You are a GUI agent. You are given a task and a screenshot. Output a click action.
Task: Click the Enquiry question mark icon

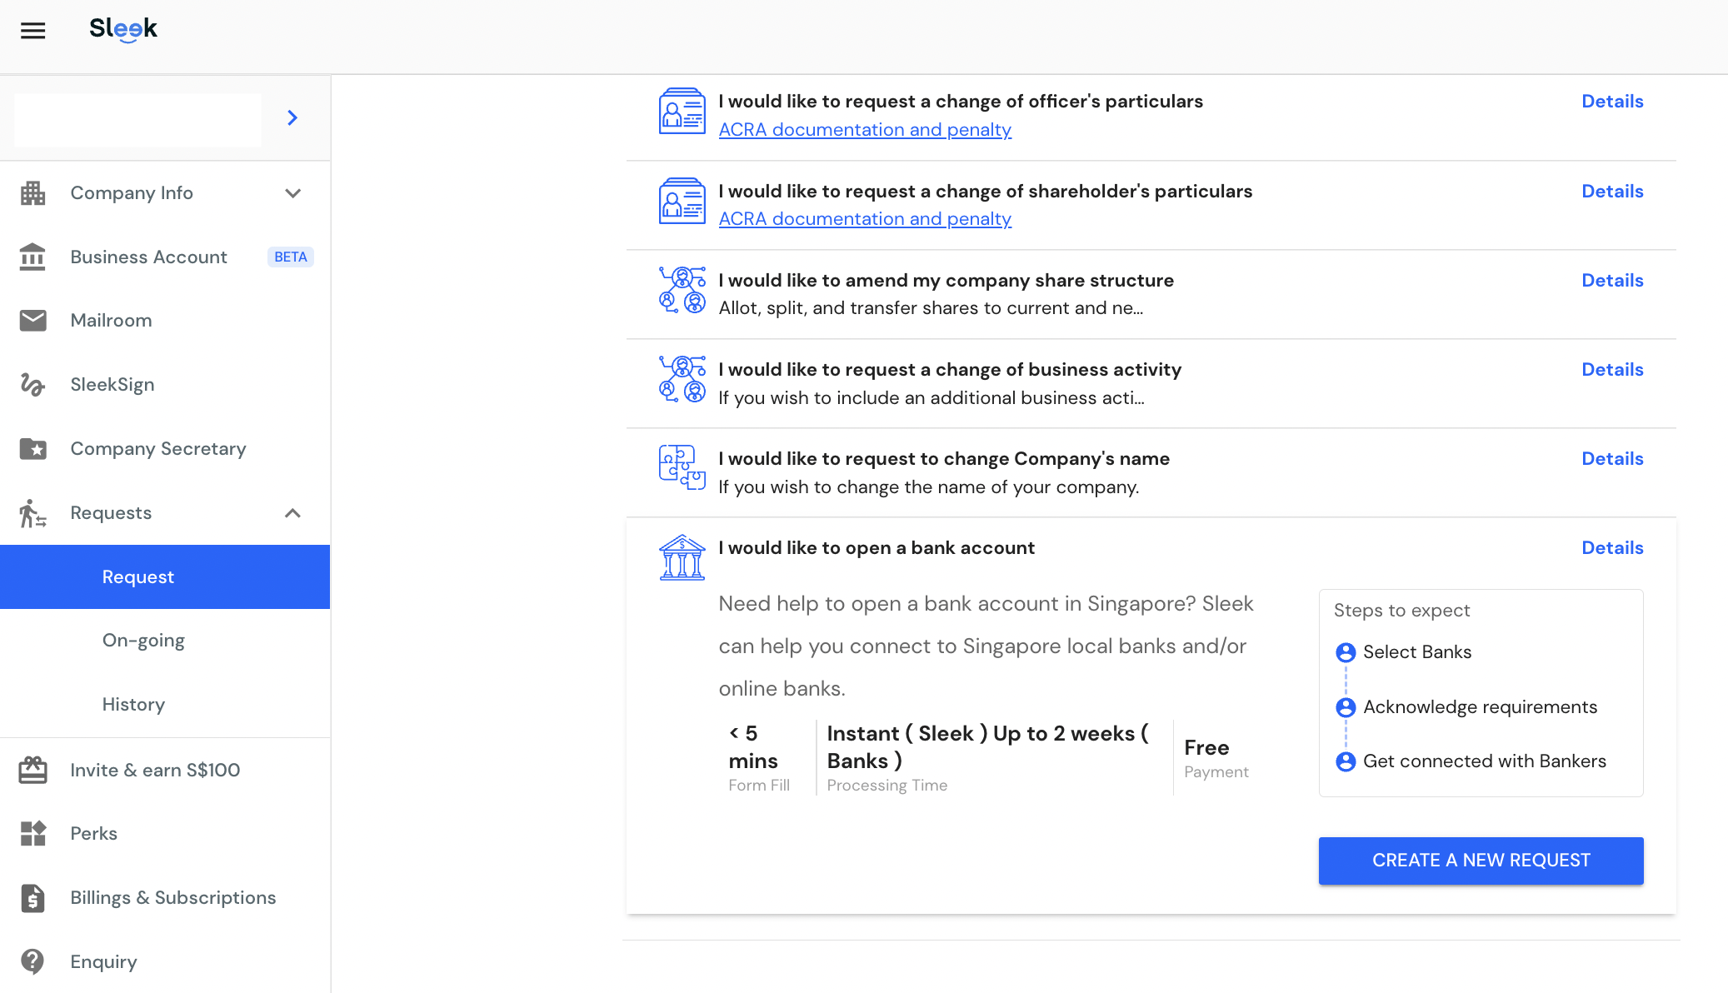pyautogui.click(x=32, y=961)
